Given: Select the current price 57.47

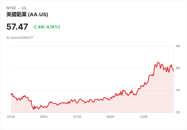Looking at the screenshot, I should pos(17,27).
